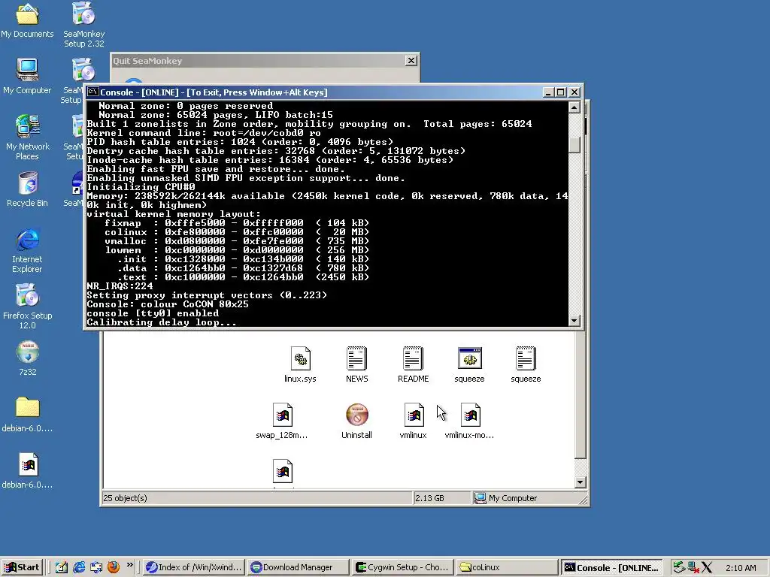This screenshot has height=577, width=770.
Task: Click 'Initializing CPU#0' console line
Action: point(141,187)
